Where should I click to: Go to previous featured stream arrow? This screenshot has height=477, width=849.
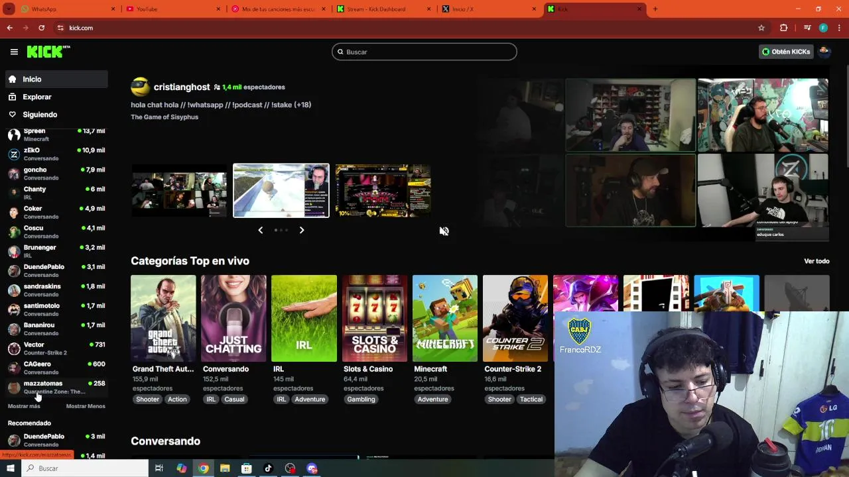coord(260,230)
